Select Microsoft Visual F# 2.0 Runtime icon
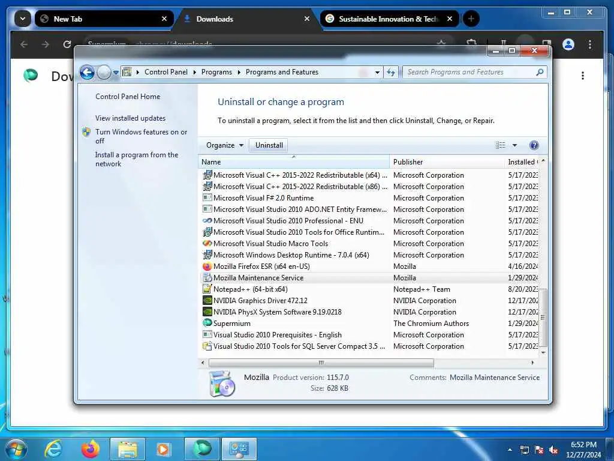614x461 pixels. click(x=207, y=197)
